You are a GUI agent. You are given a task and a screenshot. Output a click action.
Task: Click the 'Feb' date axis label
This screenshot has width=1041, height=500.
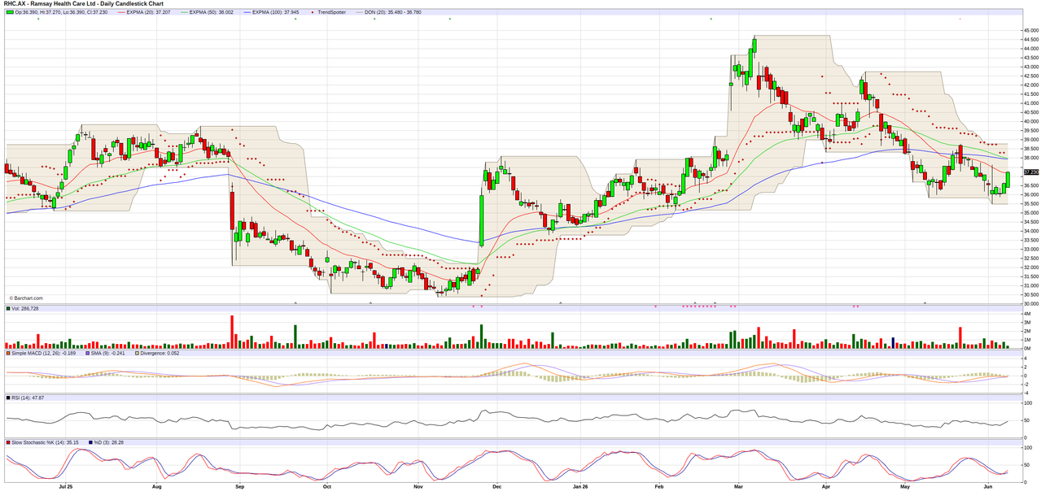(659, 487)
